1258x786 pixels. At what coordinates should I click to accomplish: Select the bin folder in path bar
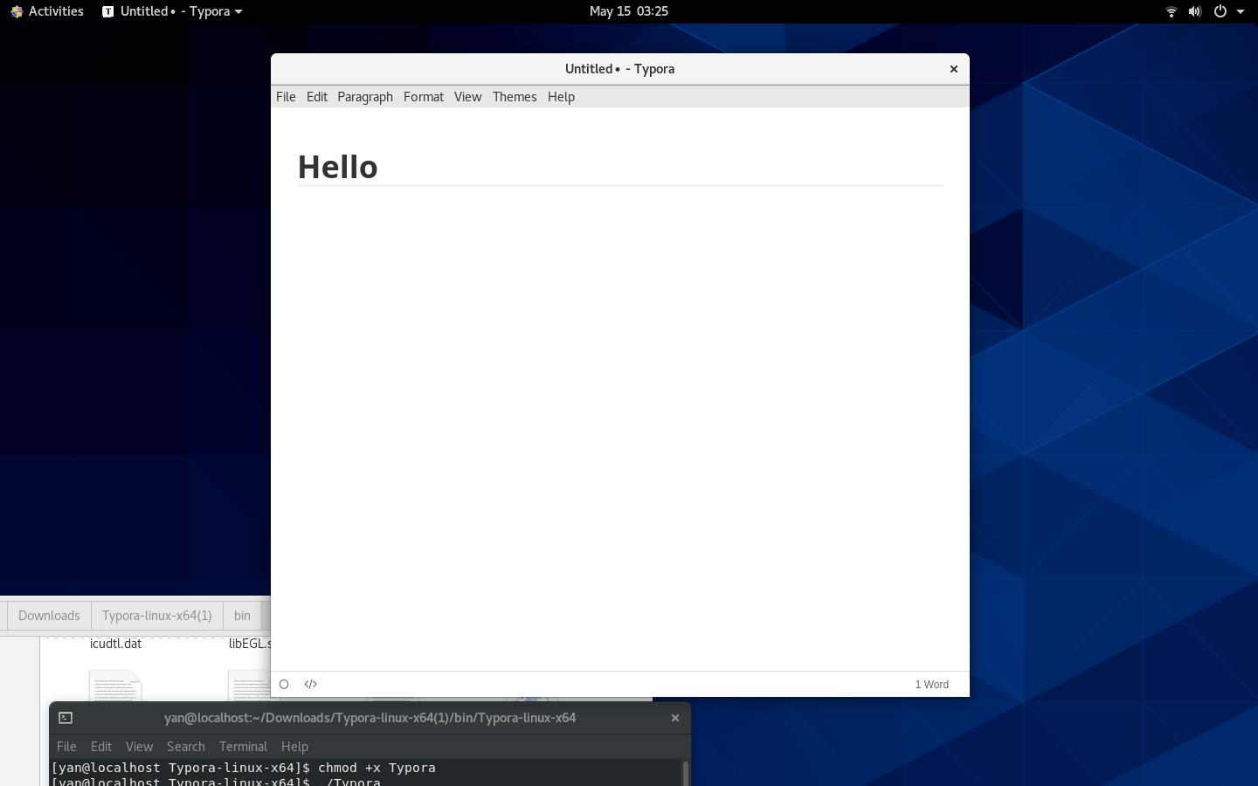pyautogui.click(x=242, y=616)
